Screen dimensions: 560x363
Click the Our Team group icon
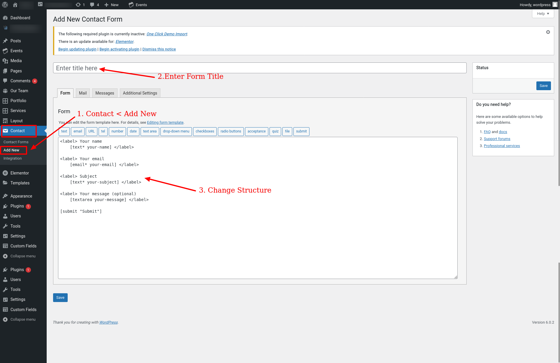point(5,91)
